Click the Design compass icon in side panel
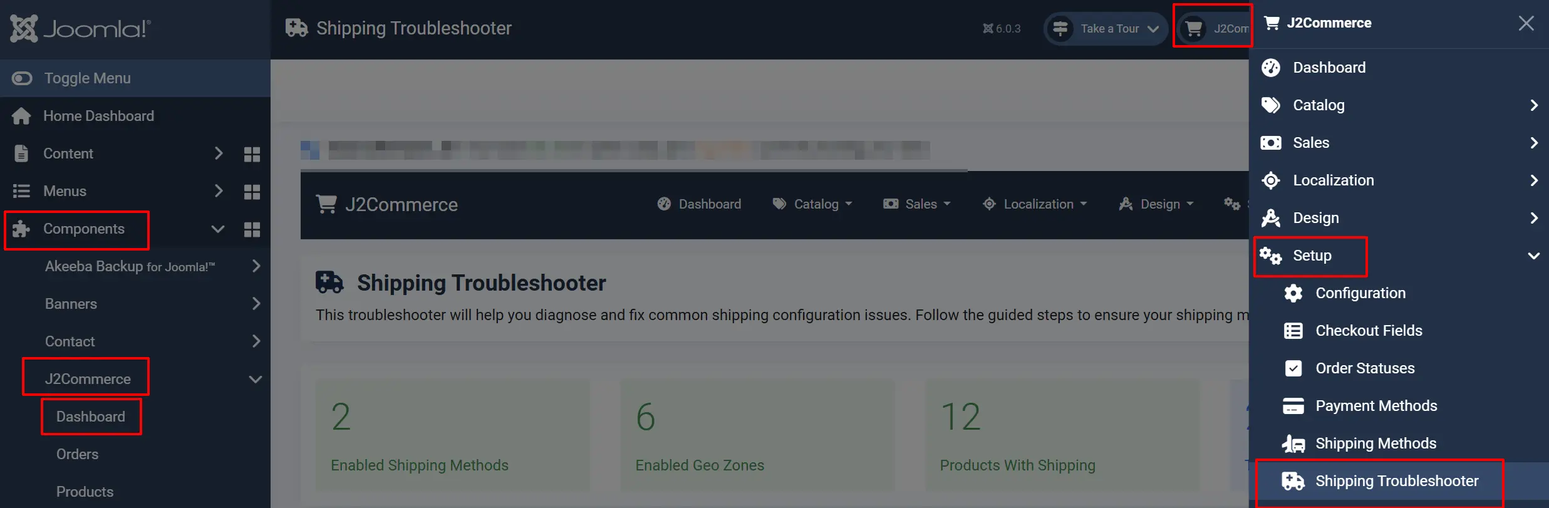This screenshot has width=1549, height=508. [1271, 218]
